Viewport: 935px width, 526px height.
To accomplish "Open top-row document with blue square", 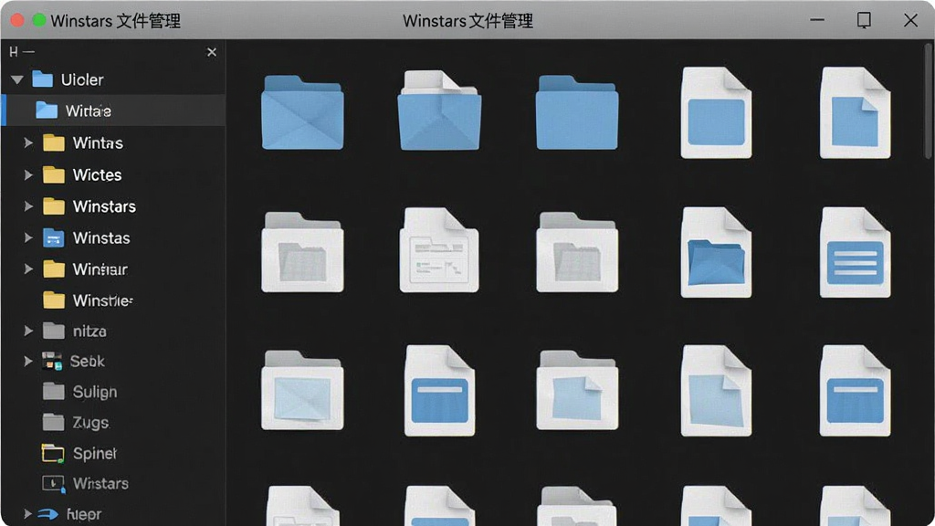I will coord(716,112).
